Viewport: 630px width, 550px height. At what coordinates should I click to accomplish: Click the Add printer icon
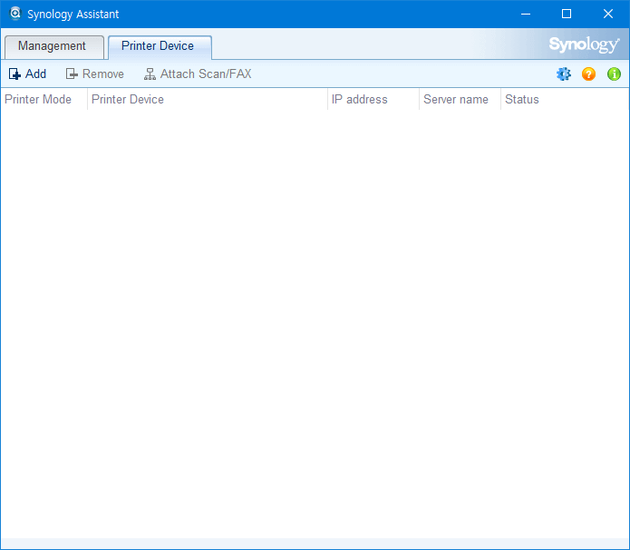click(x=15, y=74)
